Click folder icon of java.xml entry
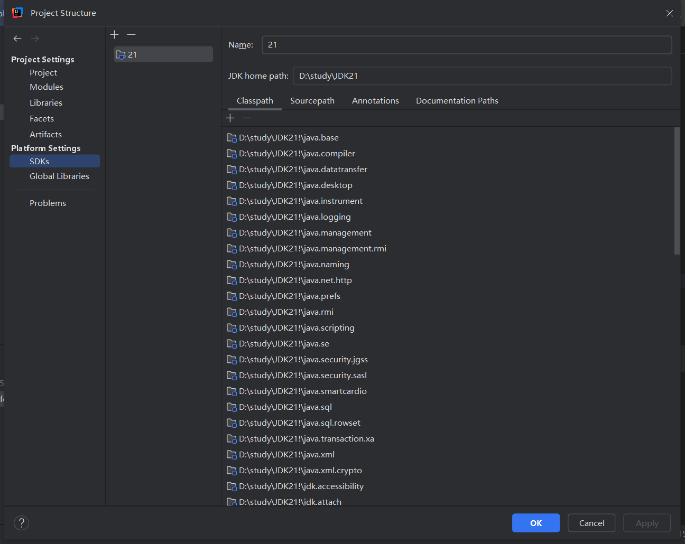685x544 pixels. (x=232, y=455)
